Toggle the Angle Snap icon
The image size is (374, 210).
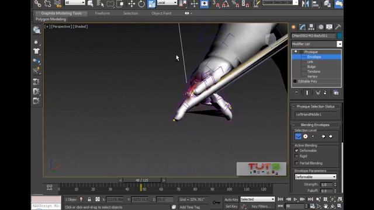[x=226, y=4]
